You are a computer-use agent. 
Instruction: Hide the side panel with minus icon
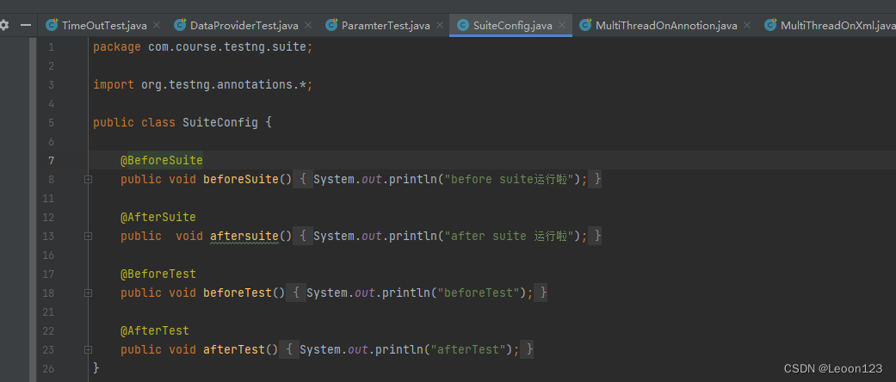pyautogui.click(x=25, y=26)
